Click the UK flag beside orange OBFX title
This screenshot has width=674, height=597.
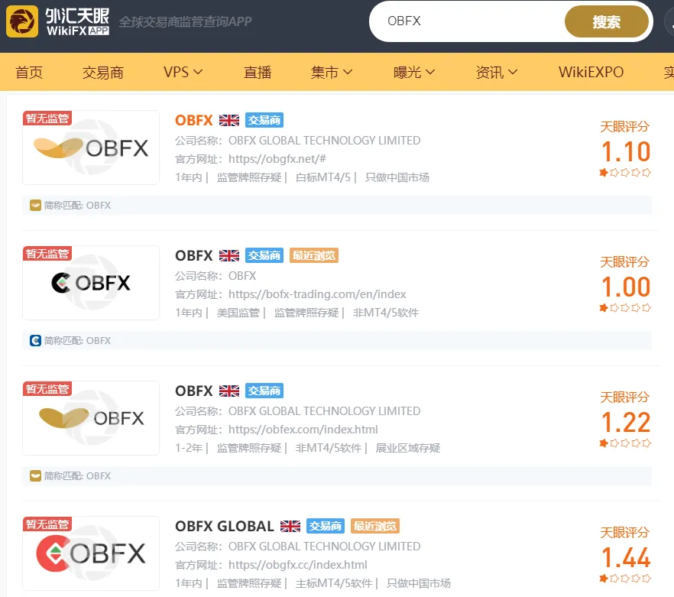[x=229, y=121]
